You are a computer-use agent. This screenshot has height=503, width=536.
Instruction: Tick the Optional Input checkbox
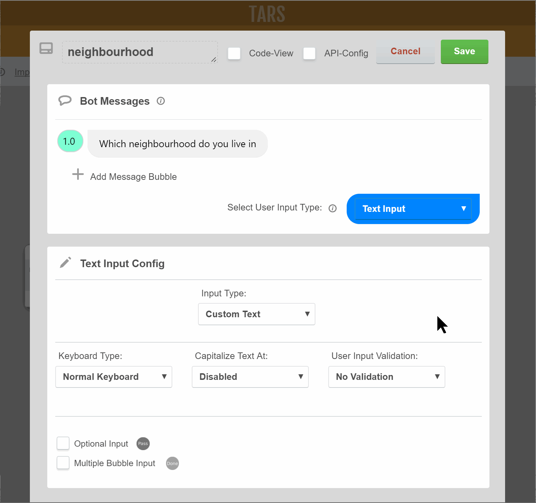coord(63,444)
